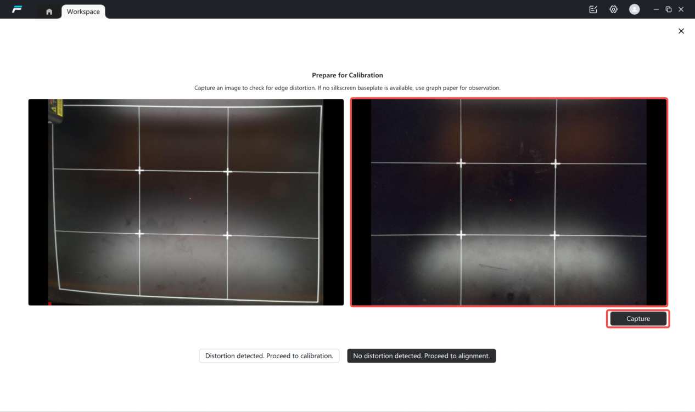The width and height of the screenshot is (695, 412).
Task: Choose Distortion detected. Proceed to calibration.
Action: point(269,356)
